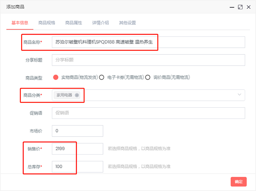Remove the 家用电器 category tag
Image resolution: width=256 pixels, height=191 pixels.
[x=77, y=95]
